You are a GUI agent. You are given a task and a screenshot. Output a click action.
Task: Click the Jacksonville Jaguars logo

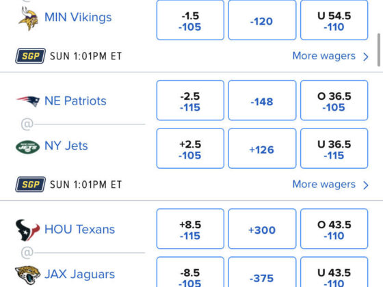click(x=27, y=275)
